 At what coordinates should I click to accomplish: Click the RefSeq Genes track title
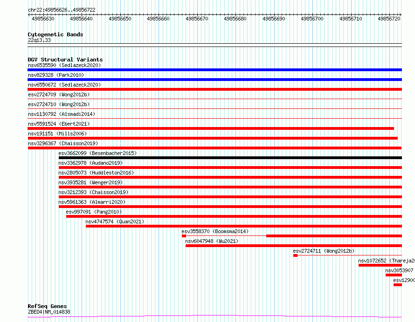click(47, 306)
